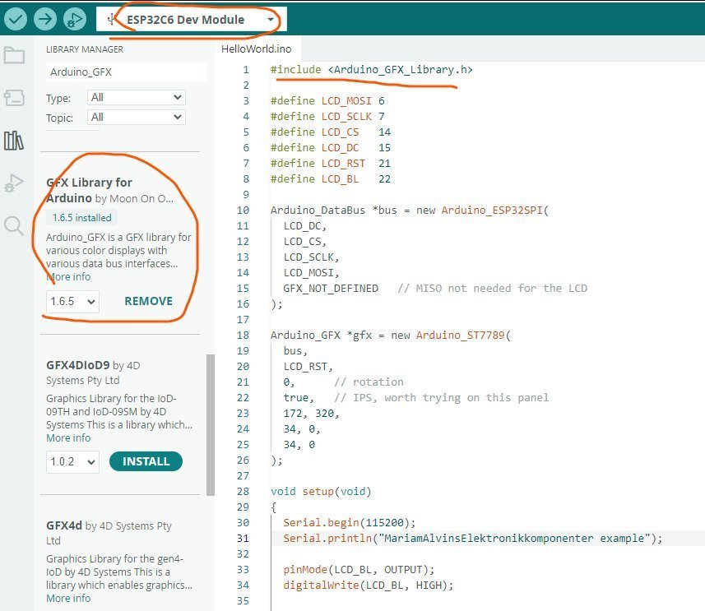Start debugging with the debug toolbar icon
The height and width of the screenshot is (611, 705).
[75, 19]
